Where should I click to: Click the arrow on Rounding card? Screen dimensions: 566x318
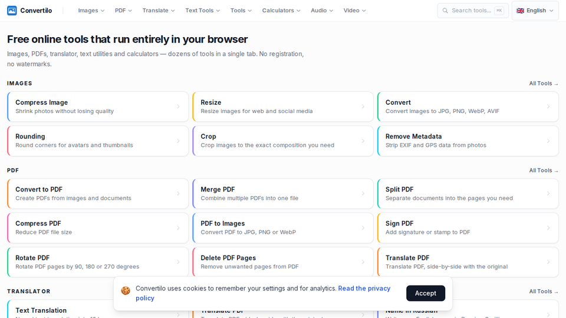tap(178, 141)
